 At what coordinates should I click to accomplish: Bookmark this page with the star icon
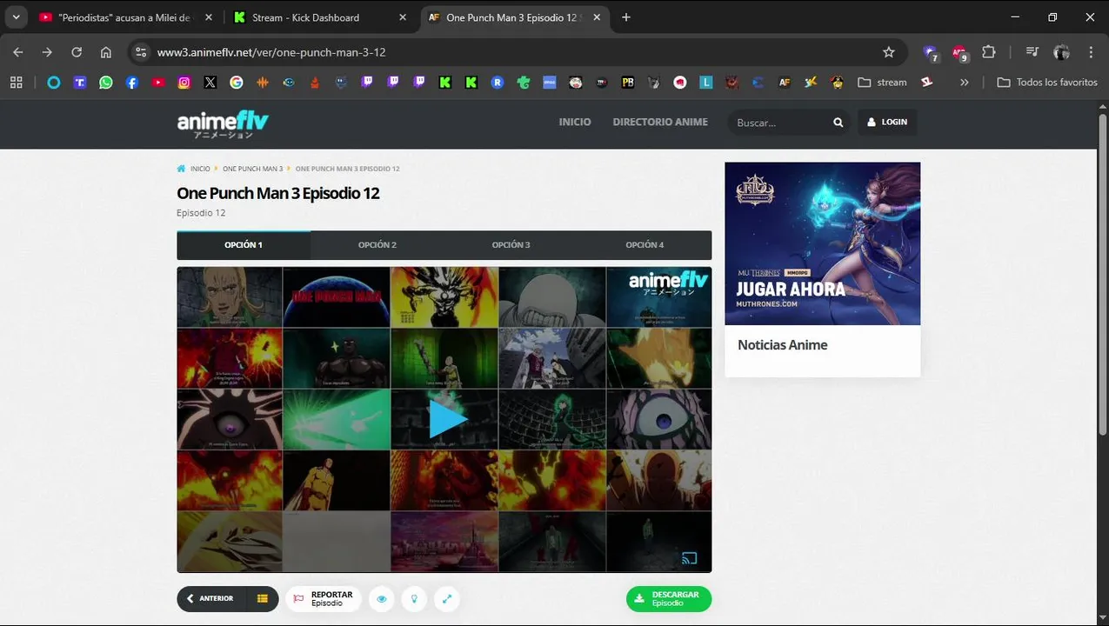888,52
